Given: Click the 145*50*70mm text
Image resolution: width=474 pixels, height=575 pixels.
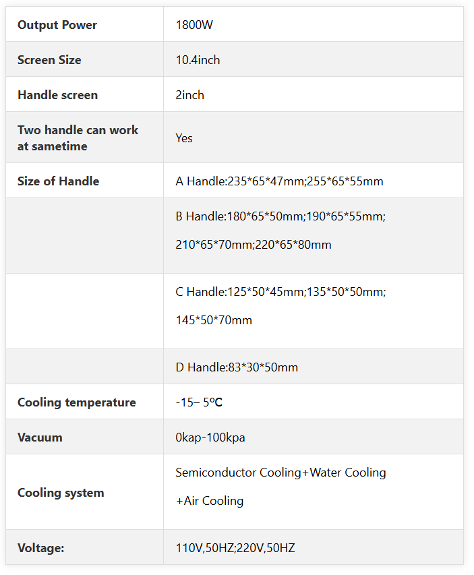Looking at the screenshot, I should (214, 320).
